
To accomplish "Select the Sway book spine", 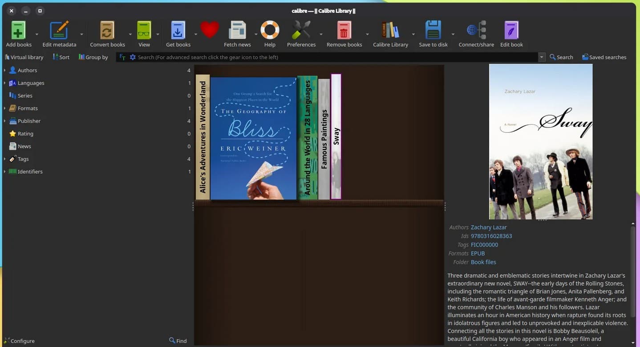I will point(336,136).
